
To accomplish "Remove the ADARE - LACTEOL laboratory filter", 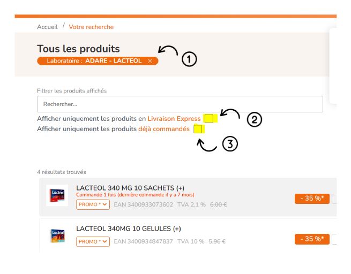I will point(150,61).
